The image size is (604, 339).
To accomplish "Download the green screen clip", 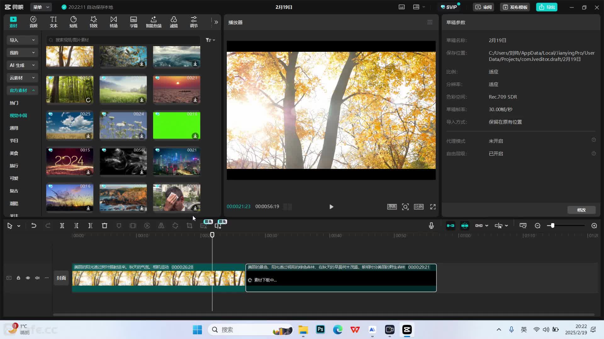I will (195, 136).
